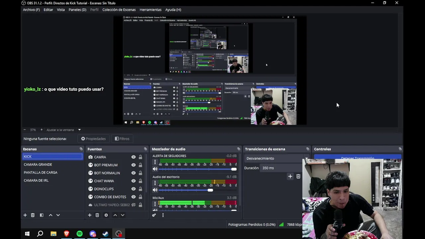The image size is (425, 239).
Task: Move source up with the Fuentes up arrow
Action: [x=115, y=215]
